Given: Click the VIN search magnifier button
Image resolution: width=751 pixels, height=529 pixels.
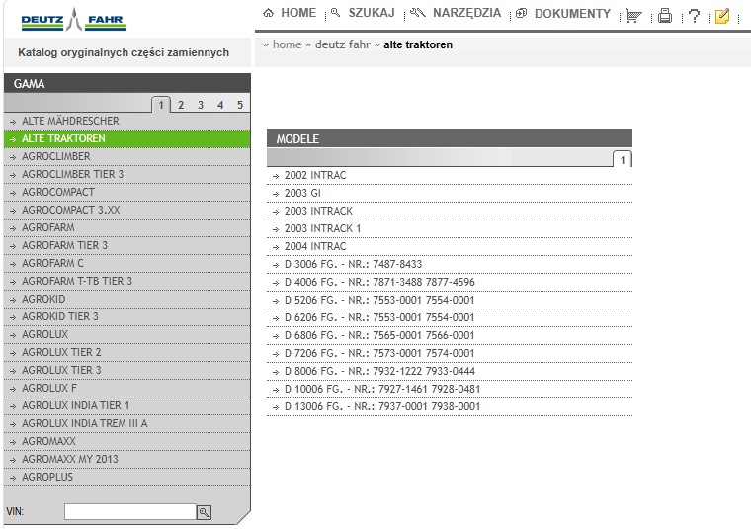Looking at the screenshot, I should pyautogui.click(x=204, y=512).
